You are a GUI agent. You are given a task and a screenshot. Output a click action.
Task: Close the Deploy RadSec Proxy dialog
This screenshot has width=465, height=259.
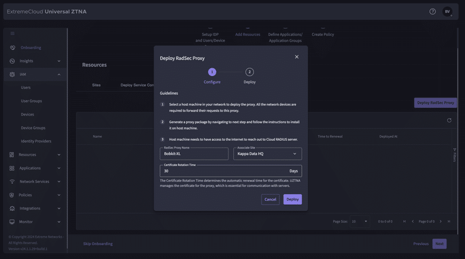pos(297,57)
